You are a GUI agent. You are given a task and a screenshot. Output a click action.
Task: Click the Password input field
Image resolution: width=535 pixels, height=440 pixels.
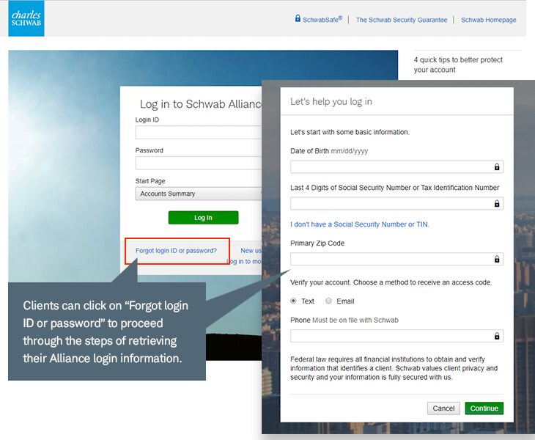point(199,163)
